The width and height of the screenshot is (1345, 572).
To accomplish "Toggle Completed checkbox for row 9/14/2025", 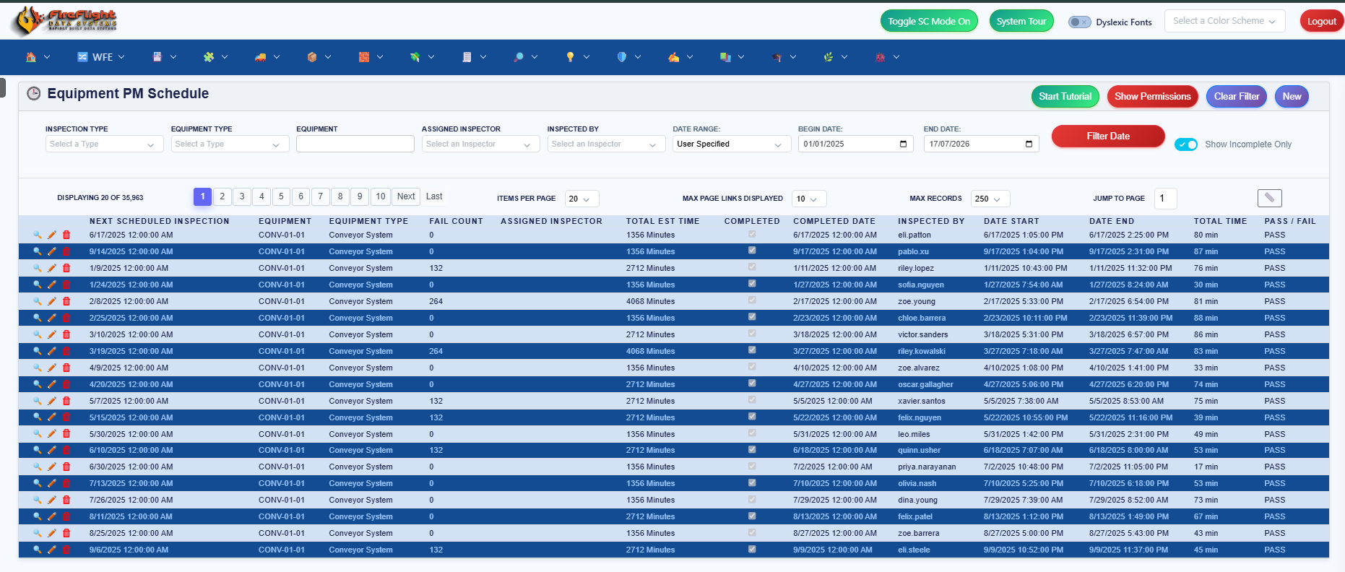I will coord(752,251).
